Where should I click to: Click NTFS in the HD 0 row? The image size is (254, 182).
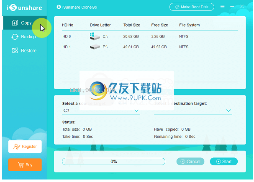[x=184, y=36]
